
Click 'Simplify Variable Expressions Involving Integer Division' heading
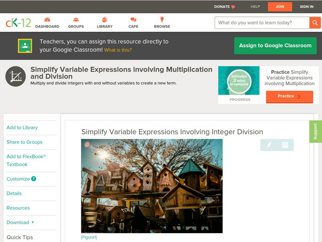[172, 132]
